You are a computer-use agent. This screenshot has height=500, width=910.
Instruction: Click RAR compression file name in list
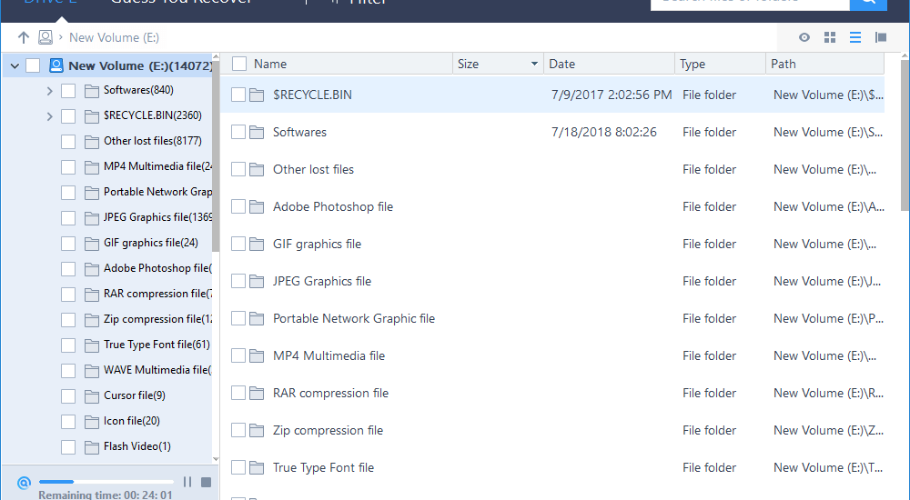(331, 394)
